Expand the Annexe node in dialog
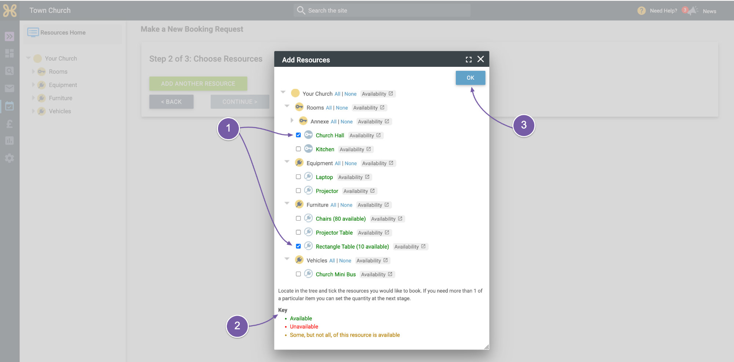The height and width of the screenshot is (362, 734). 292,120
